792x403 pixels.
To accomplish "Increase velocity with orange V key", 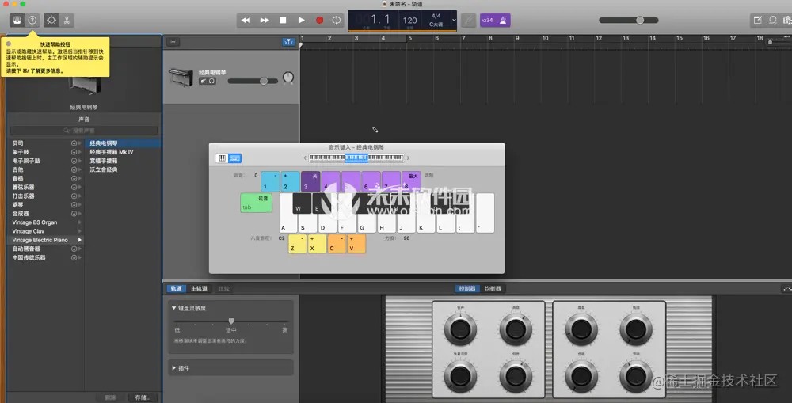I will 356,243.
